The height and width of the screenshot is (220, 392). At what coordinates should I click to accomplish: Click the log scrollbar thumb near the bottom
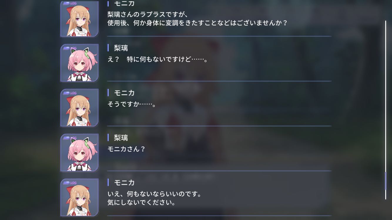(x=386, y=181)
